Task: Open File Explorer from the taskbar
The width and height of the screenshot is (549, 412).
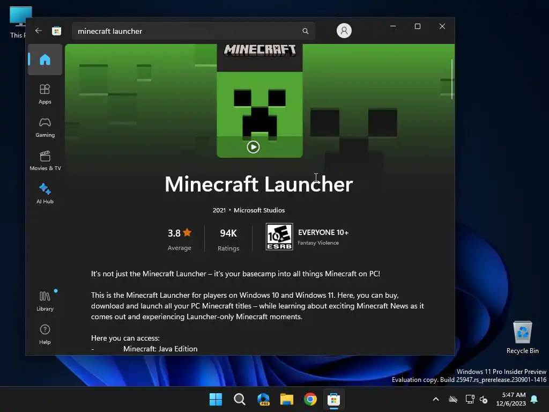Action: pos(287,399)
